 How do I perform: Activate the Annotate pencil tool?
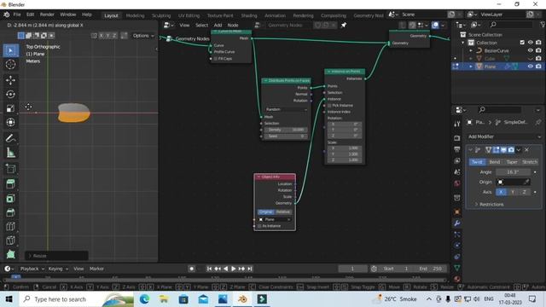point(11,138)
